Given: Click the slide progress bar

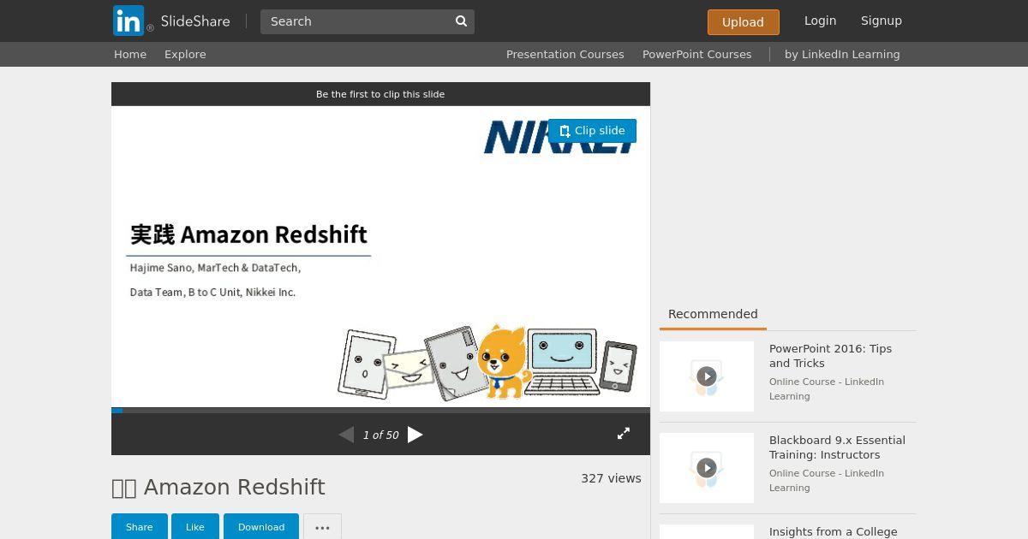Looking at the screenshot, I should coord(380,411).
